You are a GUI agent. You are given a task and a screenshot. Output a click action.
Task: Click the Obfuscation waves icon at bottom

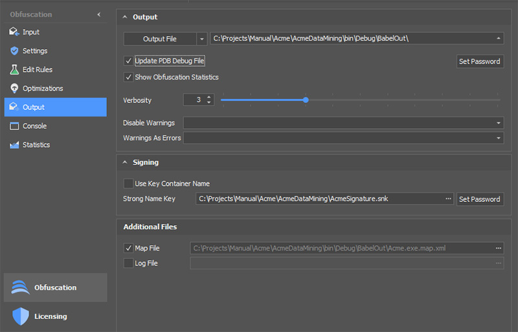click(x=21, y=287)
